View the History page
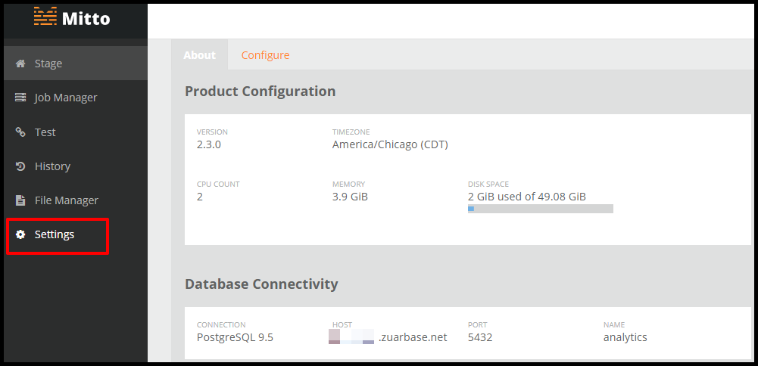The width and height of the screenshot is (758, 366). [x=76, y=166]
